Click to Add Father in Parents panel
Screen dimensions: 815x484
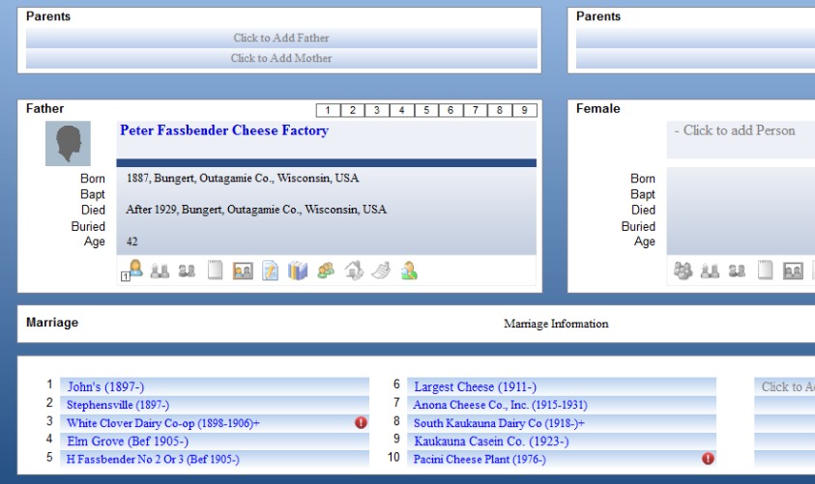coord(280,39)
